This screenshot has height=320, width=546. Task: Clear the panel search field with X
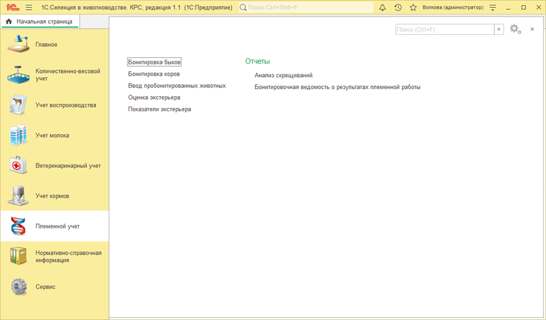499,30
